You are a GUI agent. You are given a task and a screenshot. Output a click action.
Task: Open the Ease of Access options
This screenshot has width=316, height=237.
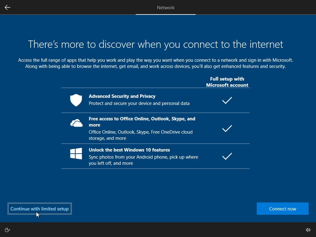(7, 230)
